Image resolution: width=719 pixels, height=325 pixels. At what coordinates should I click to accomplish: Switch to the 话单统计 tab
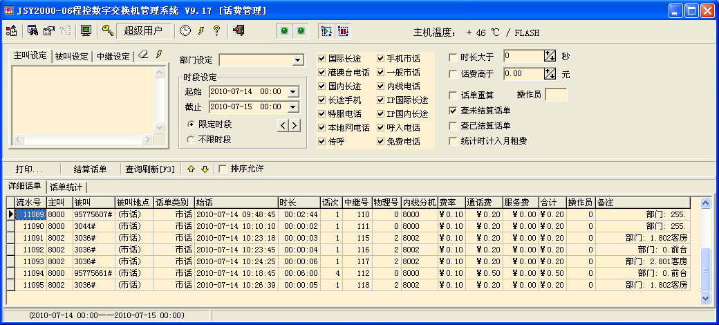click(67, 187)
